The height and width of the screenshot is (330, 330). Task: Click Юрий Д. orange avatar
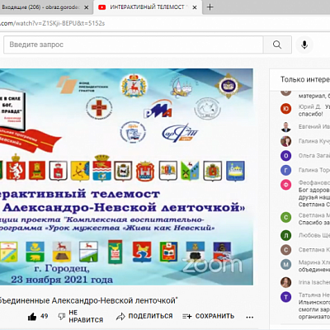pyautogui.click(x=285, y=109)
